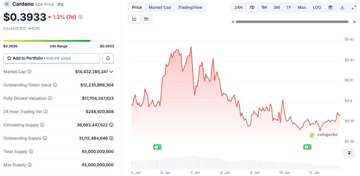Switch to candlestick chart view
The height and width of the screenshot is (176, 360).
tap(146, 18)
